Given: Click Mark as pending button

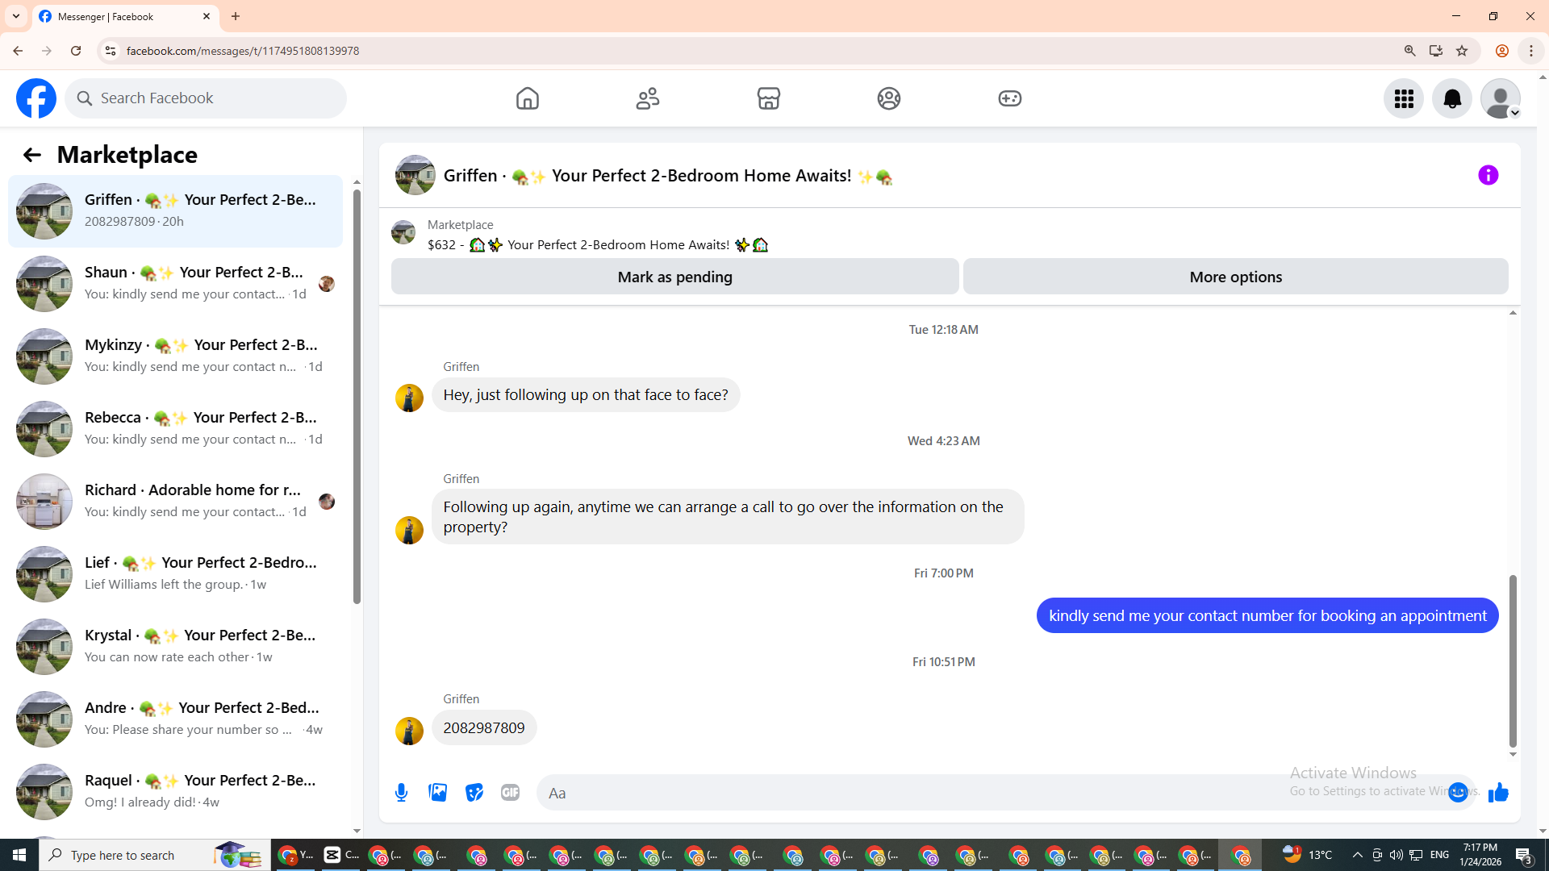Looking at the screenshot, I should 674,277.
